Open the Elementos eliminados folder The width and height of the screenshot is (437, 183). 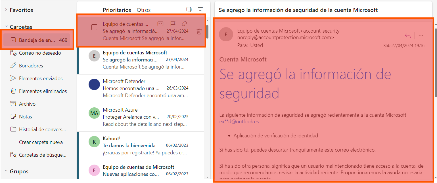[37, 91]
